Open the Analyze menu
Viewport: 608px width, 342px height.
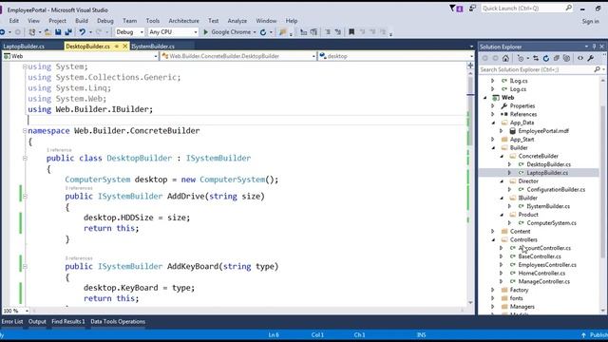click(x=237, y=21)
